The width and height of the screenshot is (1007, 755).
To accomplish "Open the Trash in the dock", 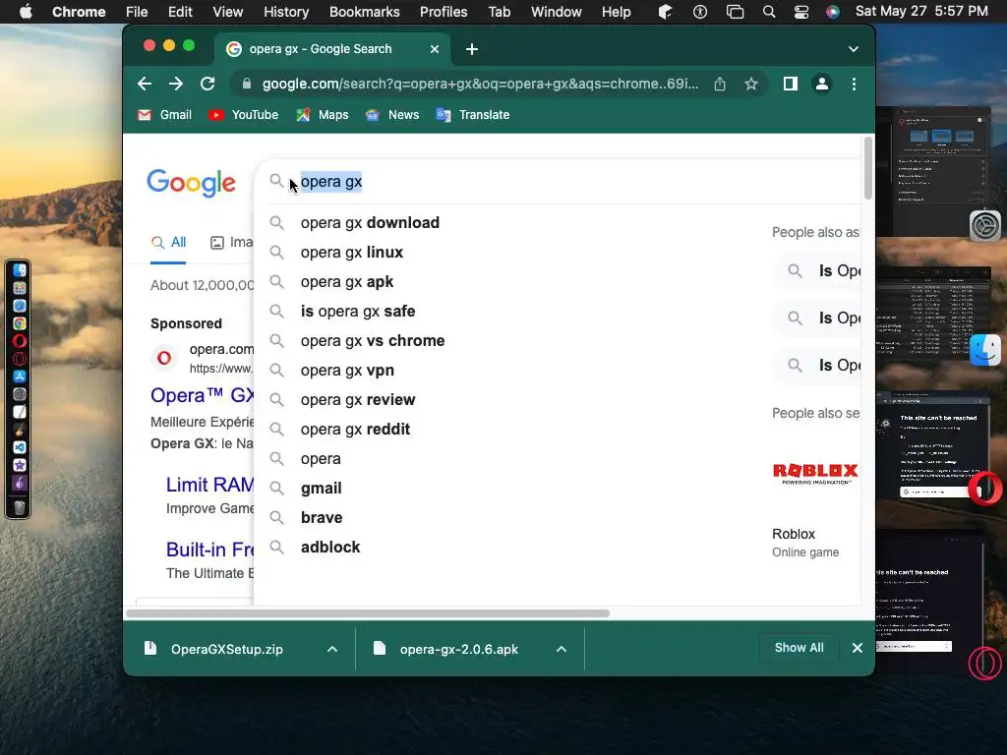I will (20, 508).
